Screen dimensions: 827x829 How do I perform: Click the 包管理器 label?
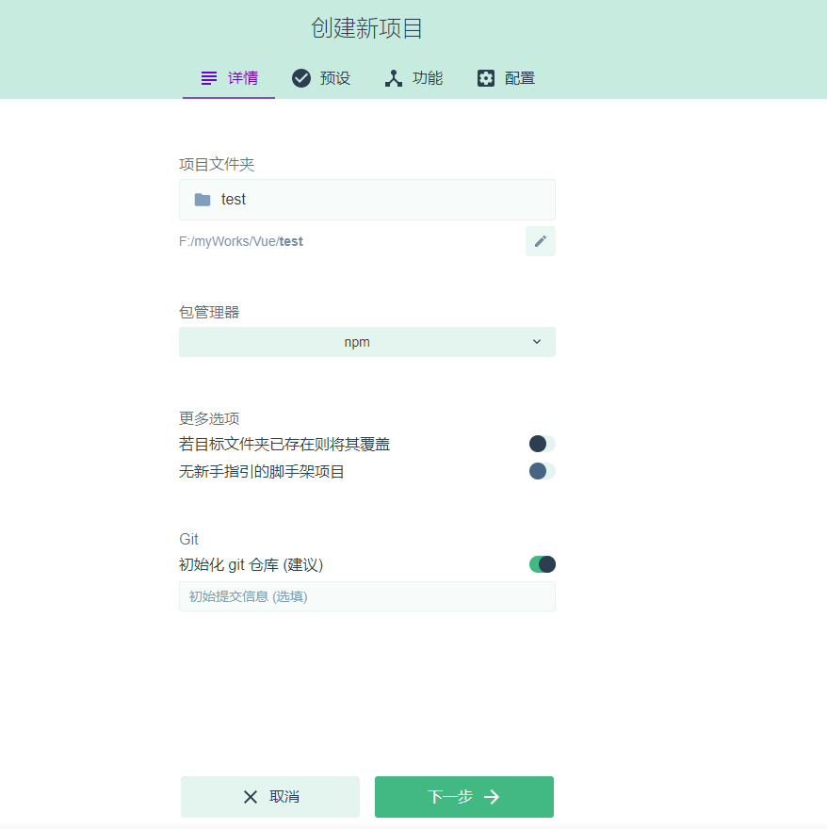[x=209, y=313]
